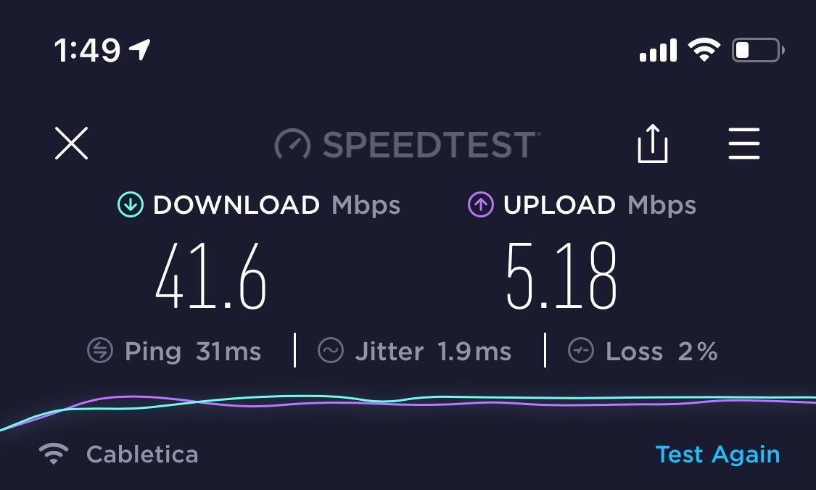Tap the 5.18 upload speed value
This screenshot has height=490, width=816.
pyautogui.click(x=561, y=276)
